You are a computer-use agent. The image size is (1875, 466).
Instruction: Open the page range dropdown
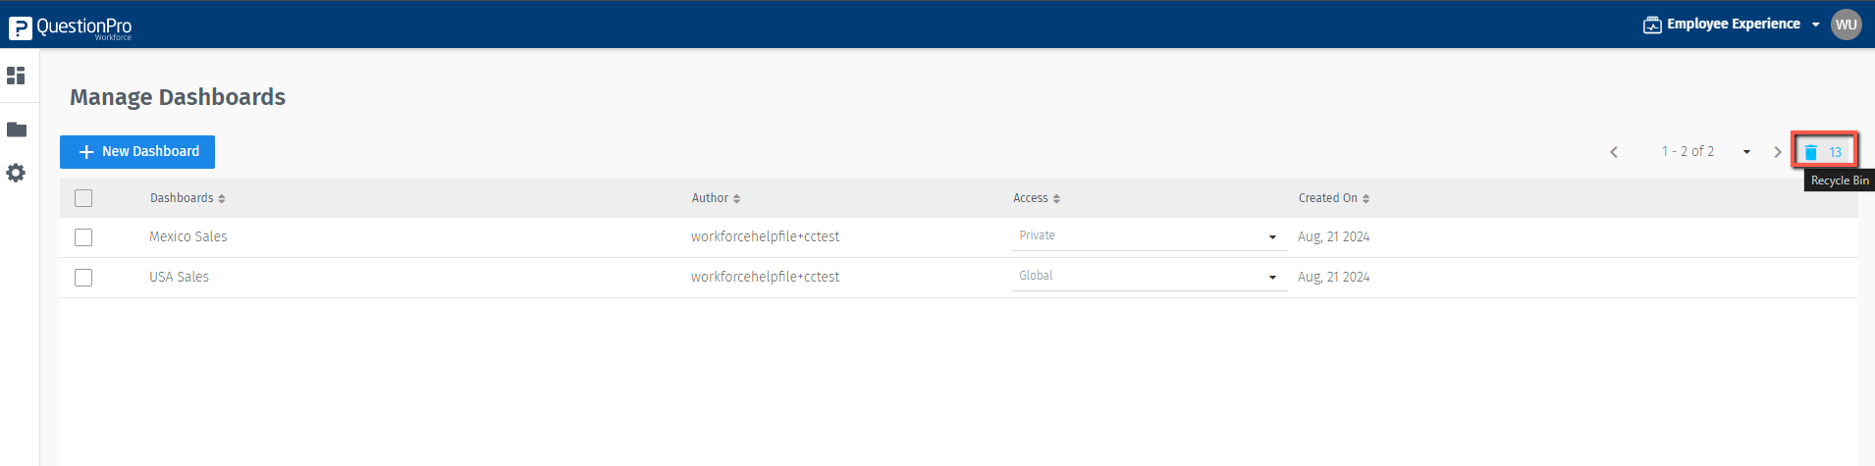tap(1746, 152)
